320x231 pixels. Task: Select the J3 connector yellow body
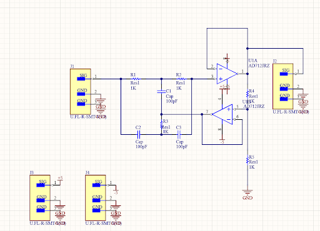(x=40, y=198)
